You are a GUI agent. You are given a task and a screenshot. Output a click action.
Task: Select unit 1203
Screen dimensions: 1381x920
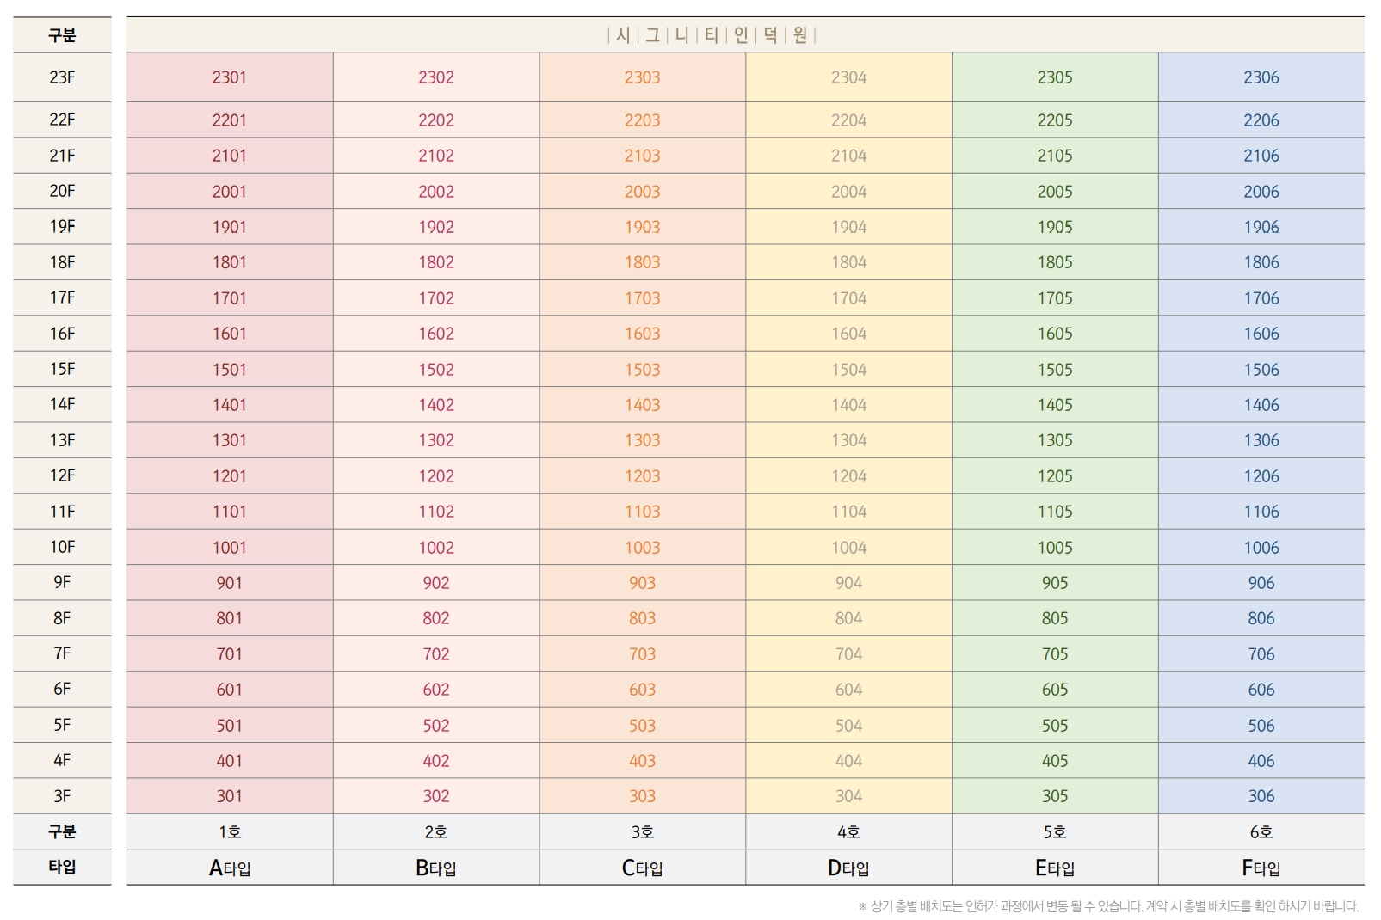point(643,476)
